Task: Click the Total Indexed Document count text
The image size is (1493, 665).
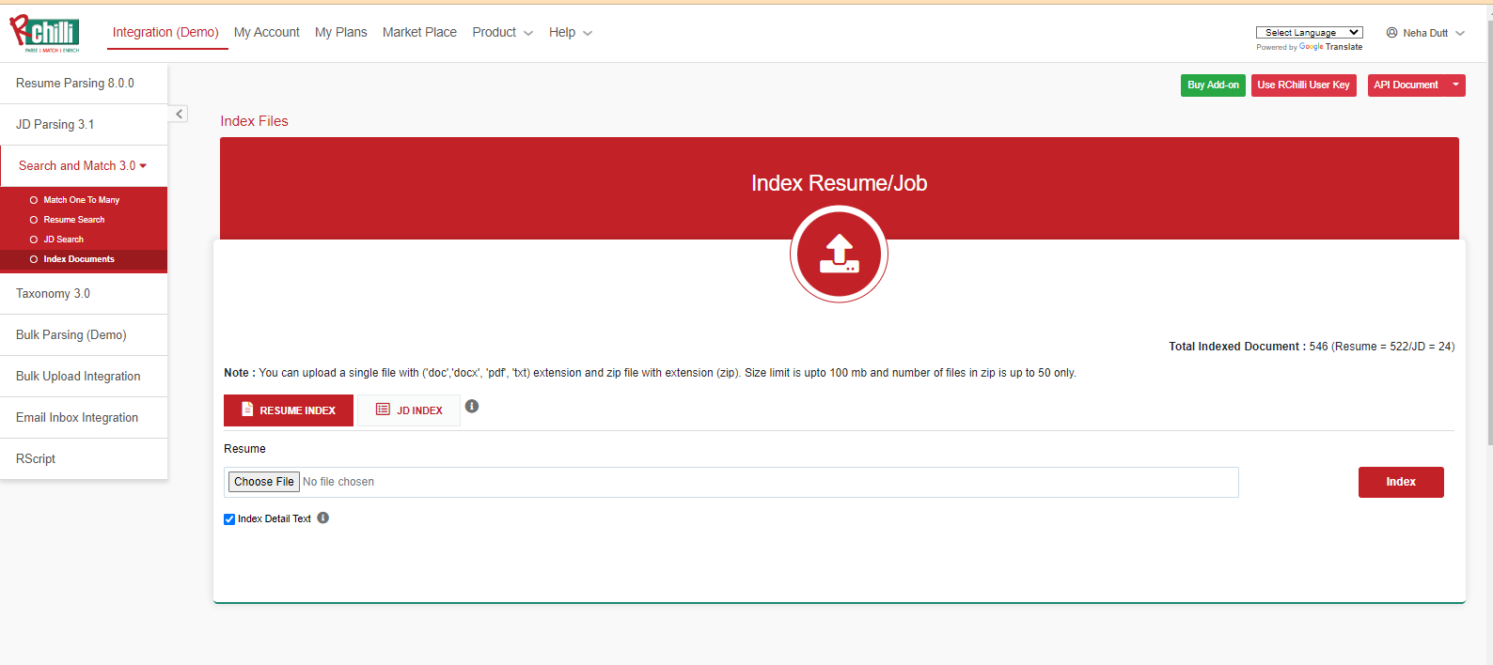Action: coord(1312,347)
